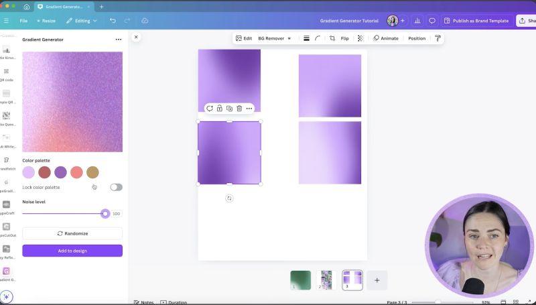536x305 pixels.
Task: Click the rotate-sync icon in floating toolbar
Action: 210,109
